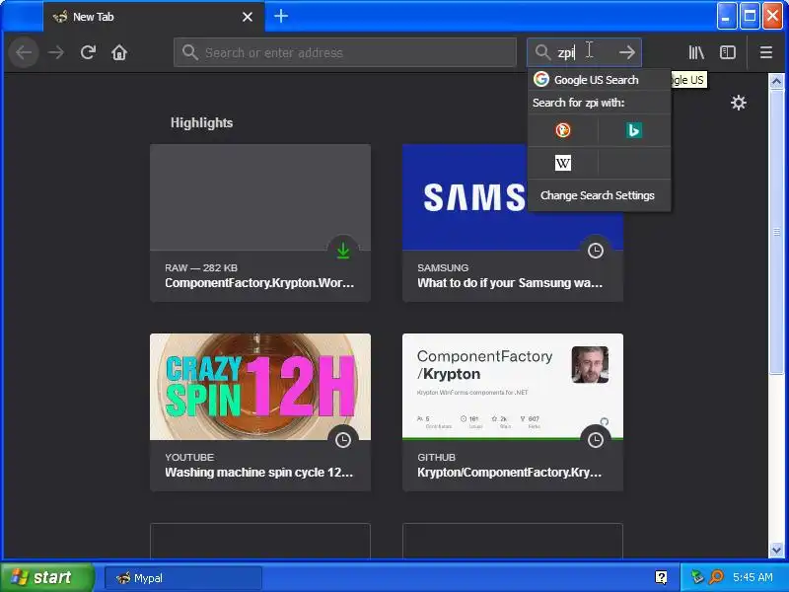Open the hamburger application menu
The image size is (789, 592).
(766, 52)
